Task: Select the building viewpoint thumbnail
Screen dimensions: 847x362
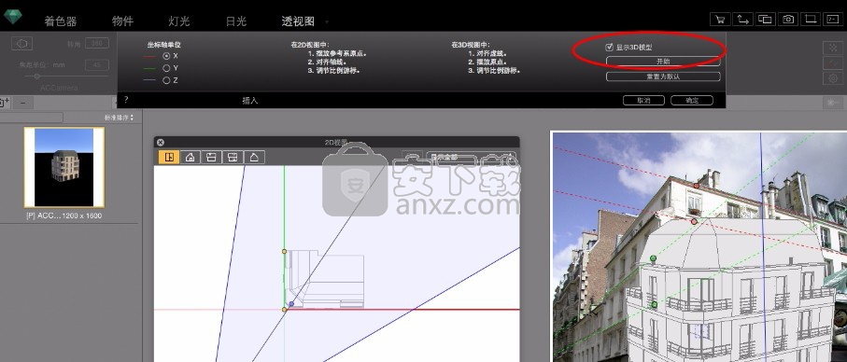Action: coord(64,168)
